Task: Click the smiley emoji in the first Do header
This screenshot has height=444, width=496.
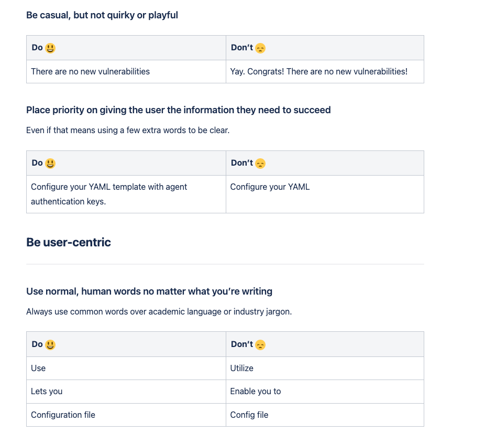Action: [x=50, y=48]
